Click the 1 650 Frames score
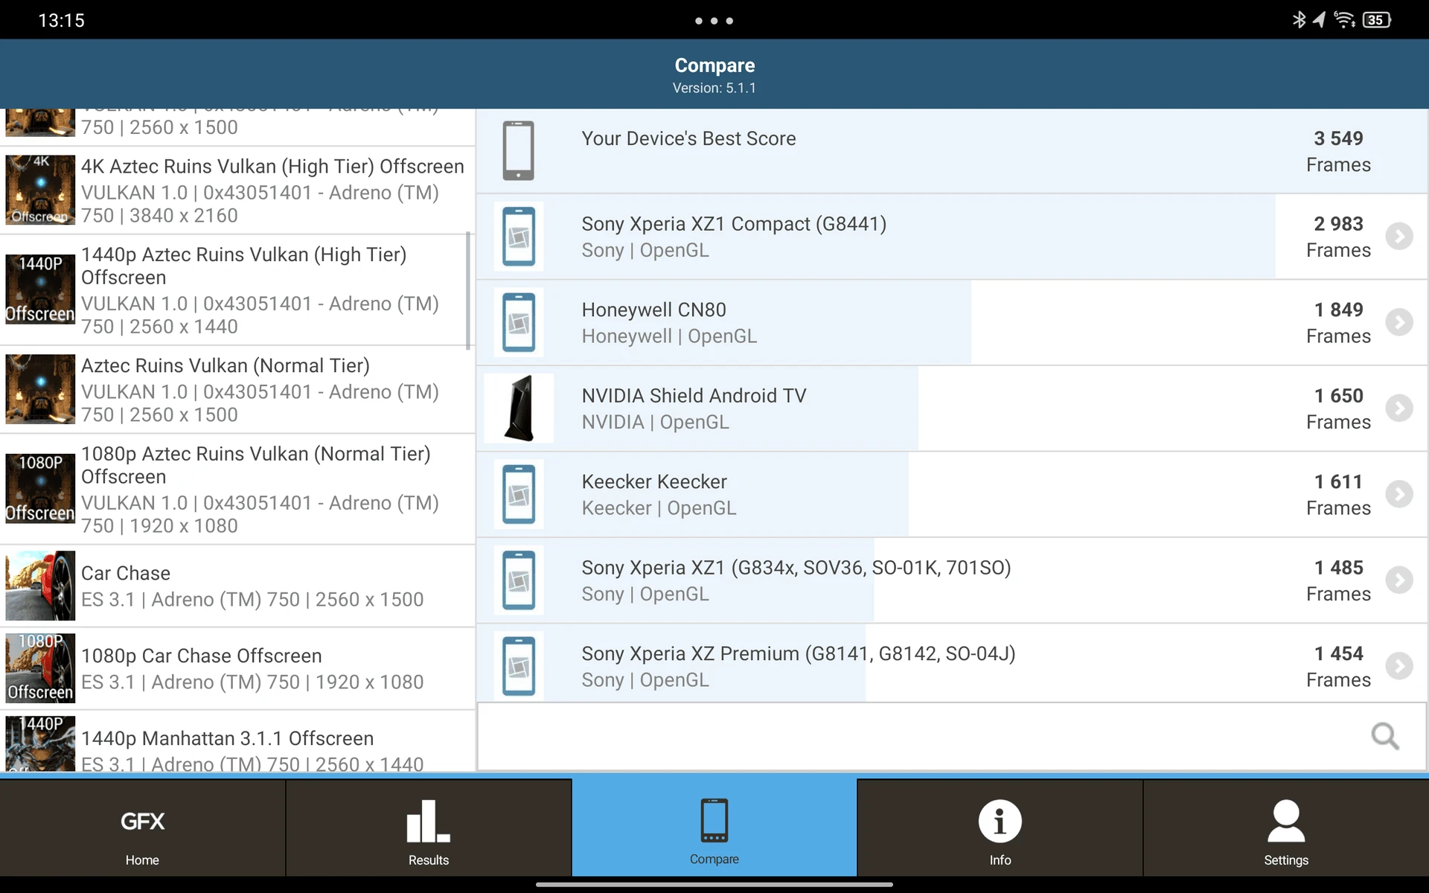The image size is (1429, 893). tap(1338, 409)
